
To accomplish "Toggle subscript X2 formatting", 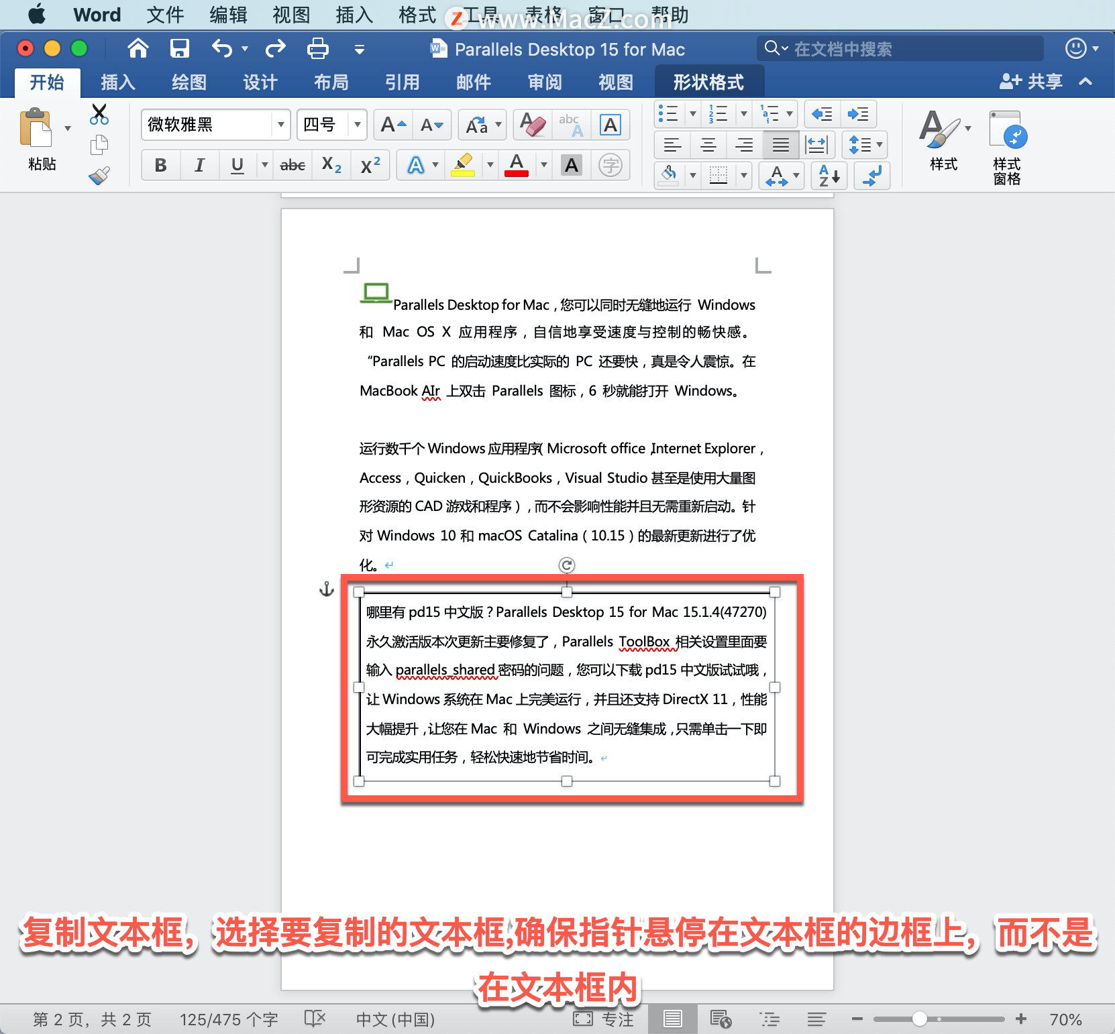I will 331,165.
